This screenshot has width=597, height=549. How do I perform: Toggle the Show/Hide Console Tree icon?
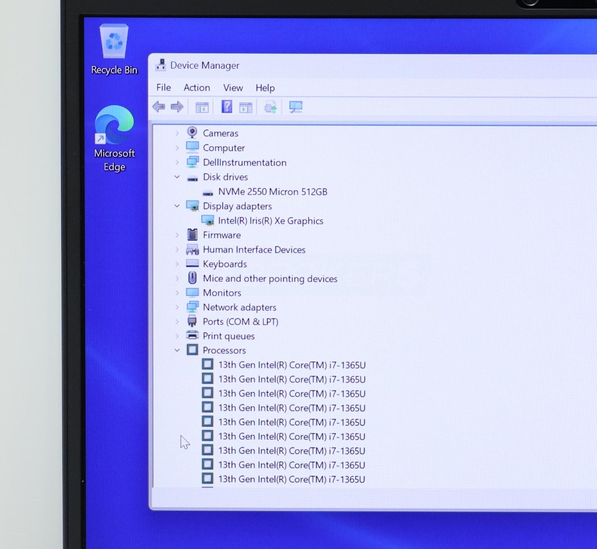202,108
